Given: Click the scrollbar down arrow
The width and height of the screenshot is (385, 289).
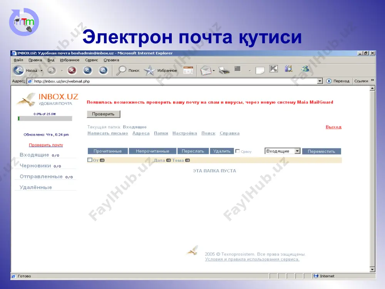Looking at the screenshot, I should (x=372, y=269).
